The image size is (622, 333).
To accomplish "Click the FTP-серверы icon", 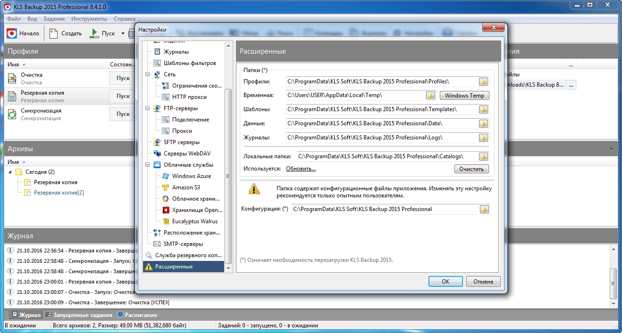I will click(157, 108).
